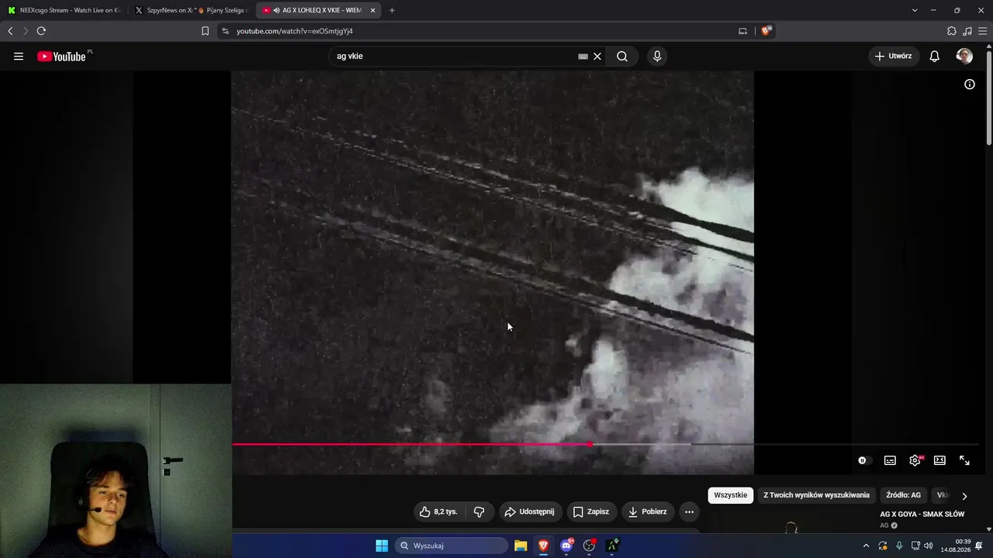This screenshot has width=993, height=558.
Task: Open the Windows Start menu
Action: click(382, 546)
